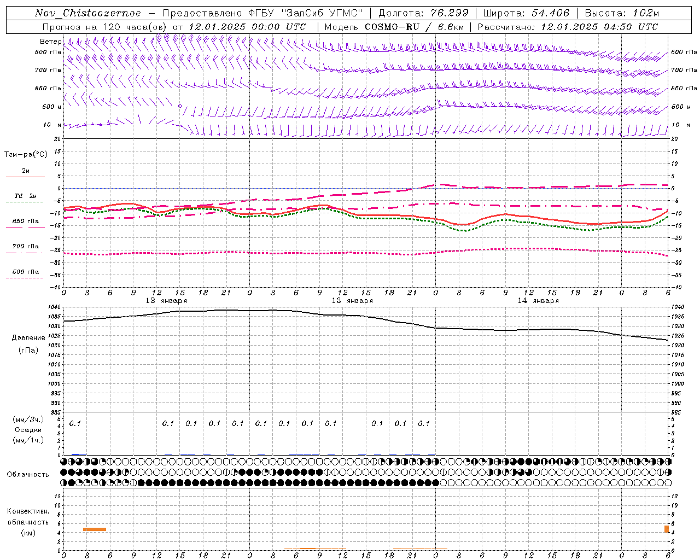
Task: Click the 'Ветер' wind panel label
Action: point(50,42)
